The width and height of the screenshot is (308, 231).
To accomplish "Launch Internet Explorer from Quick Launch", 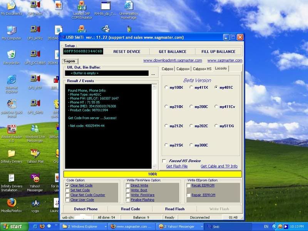I will 35,226.
